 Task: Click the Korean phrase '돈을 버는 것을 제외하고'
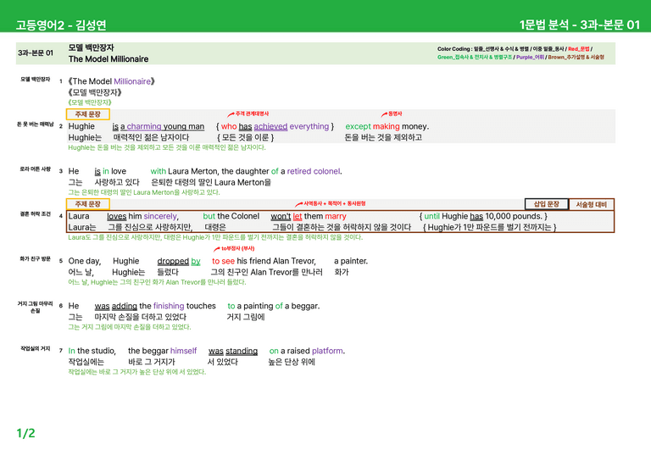pyautogui.click(x=384, y=137)
